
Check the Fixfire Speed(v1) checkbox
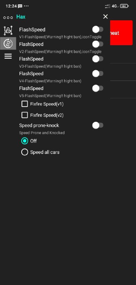24,104
